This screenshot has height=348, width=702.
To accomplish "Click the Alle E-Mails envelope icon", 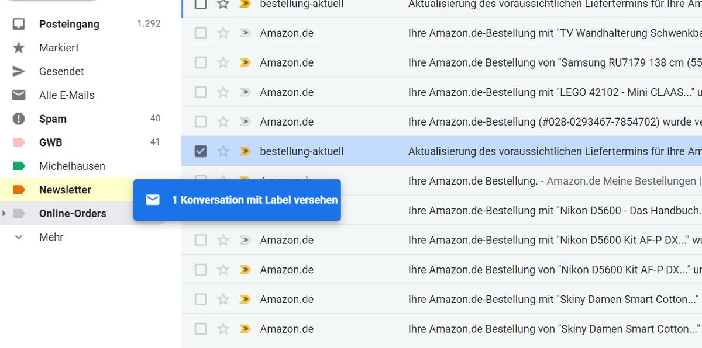I will pos(19,95).
